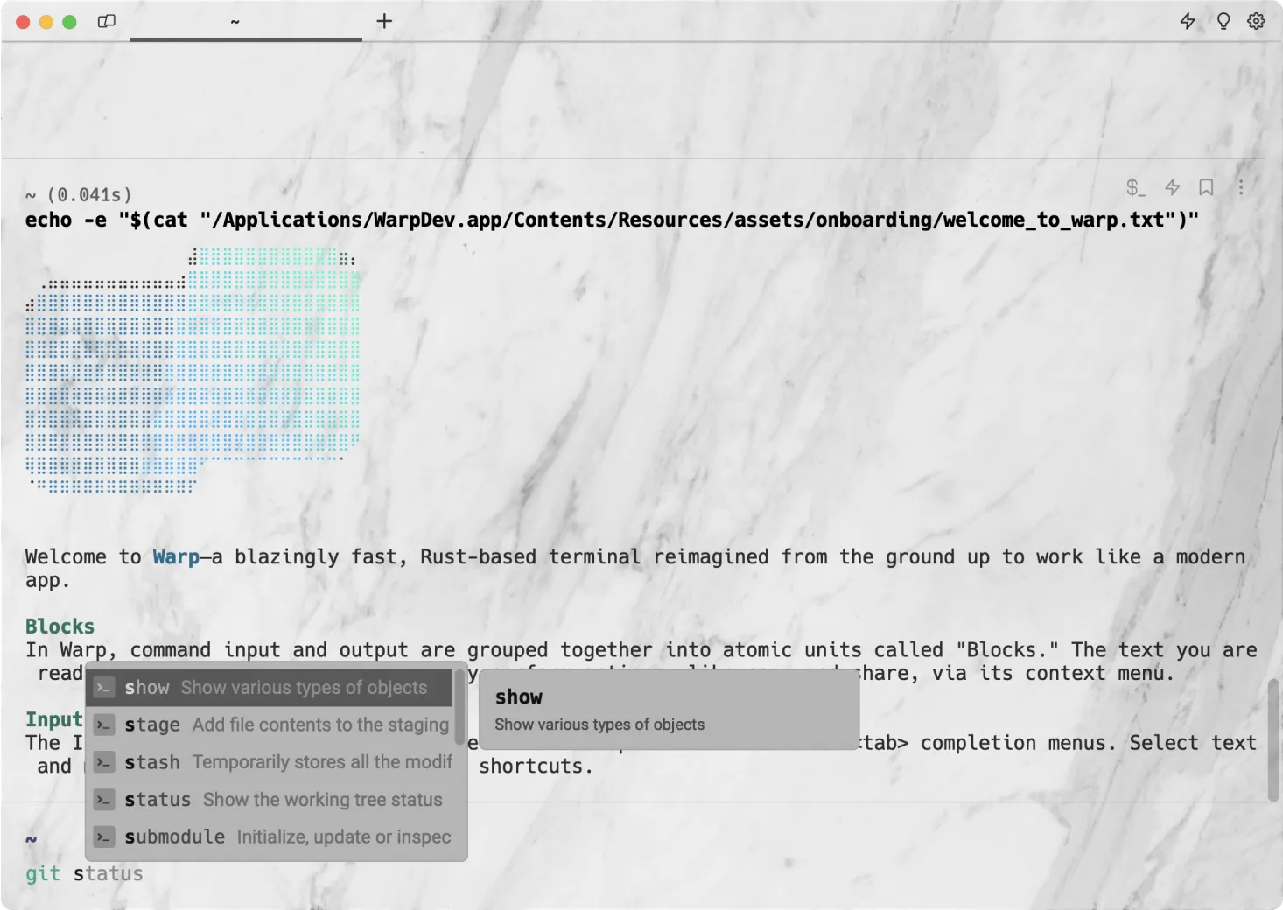Click the terminal icon beside "show"
This screenshot has width=1283, height=910.
(104, 687)
